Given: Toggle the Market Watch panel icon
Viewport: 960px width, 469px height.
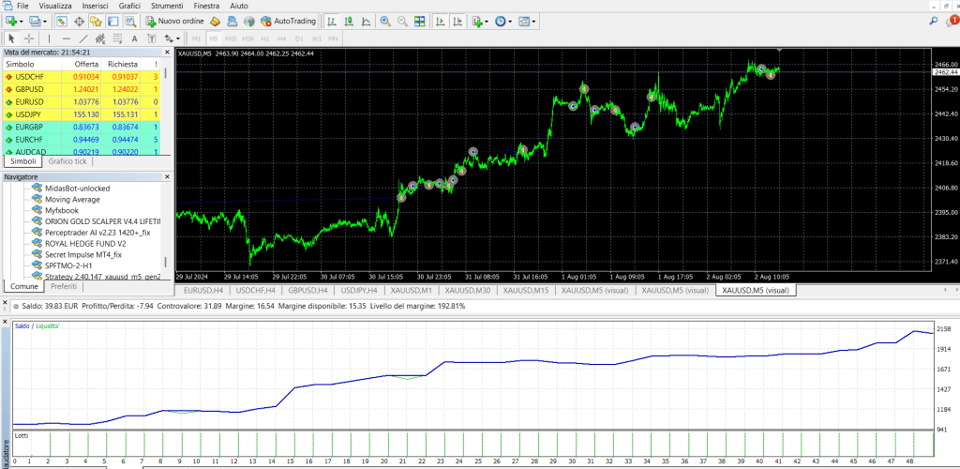Looking at the screenshot, I should click(x=62, y=22).
